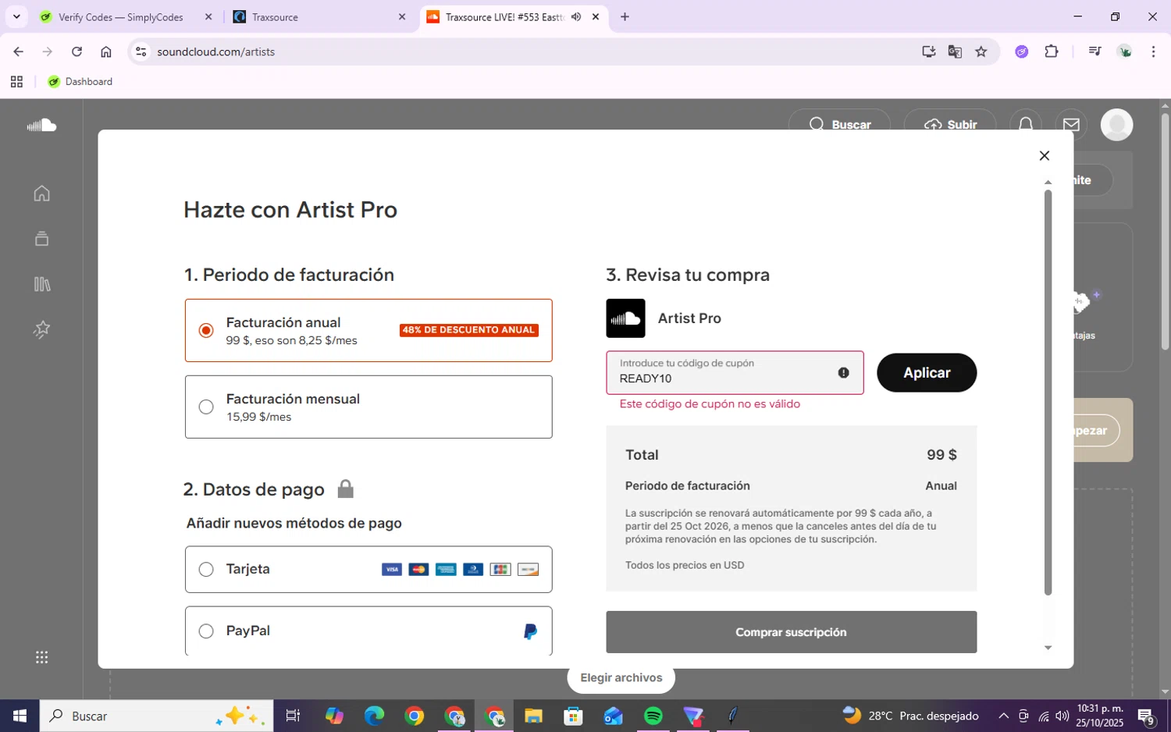1171x732 pixels.
Task: Open the Windows Start menu
Action: pos(20,716)
